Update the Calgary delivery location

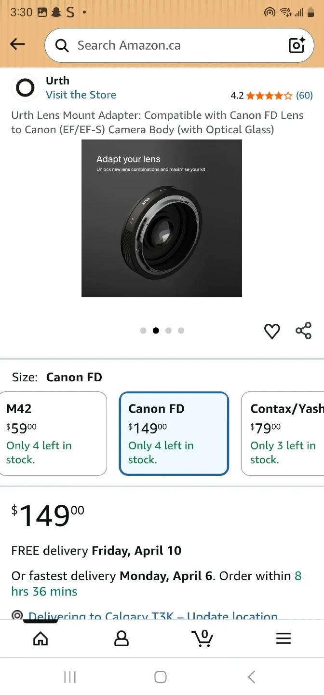[153, 615]
